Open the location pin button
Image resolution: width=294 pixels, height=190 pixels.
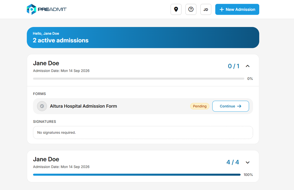pyautogui.click(x=176, y=9)
